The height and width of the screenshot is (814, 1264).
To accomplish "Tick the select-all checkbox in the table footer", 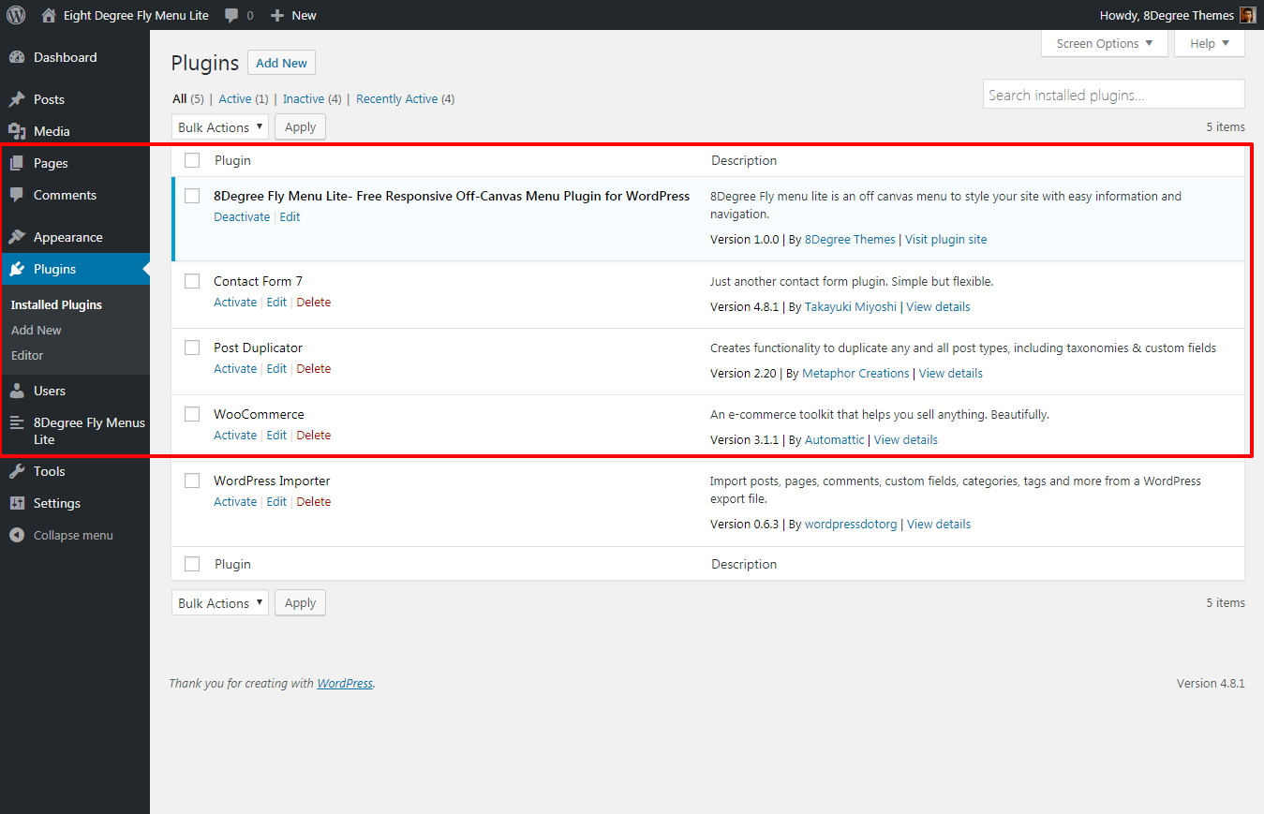I will [192, 564].
